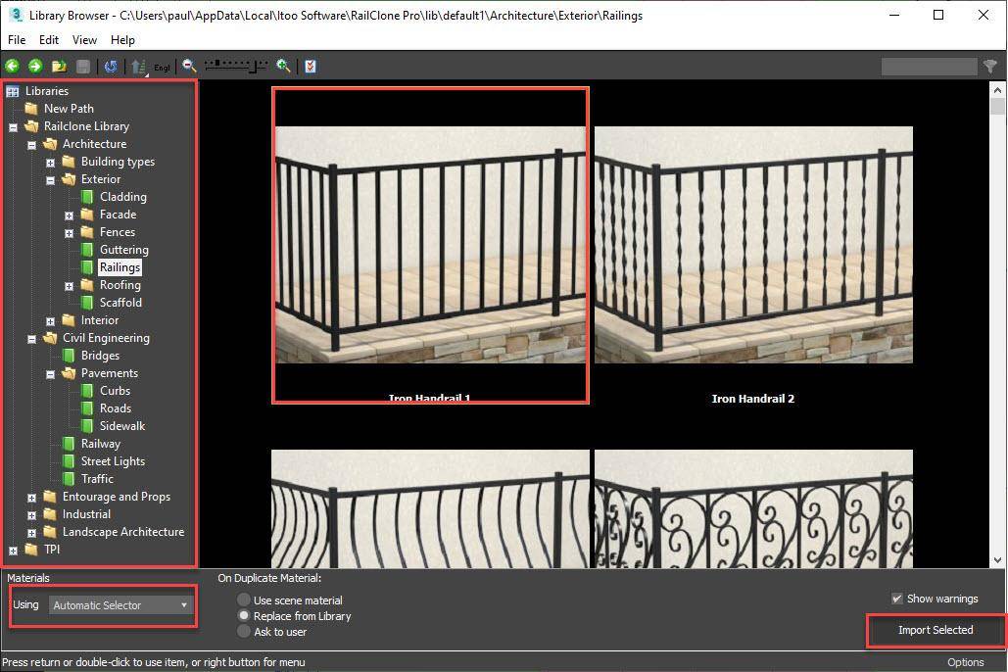Click the sort by language icon labeled Engl
Image resolution: width=1008 pixels, height=672 pixels.
[x=147, y=66]
